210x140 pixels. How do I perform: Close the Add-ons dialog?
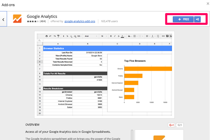pyautogui.click(x=207, y=3)
